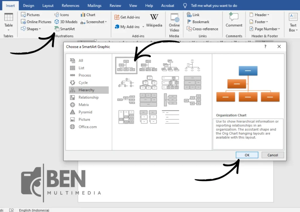Select the Pyramid SmartArt category
The width and height of the screenshot is (300, 212).
[85, 112]
